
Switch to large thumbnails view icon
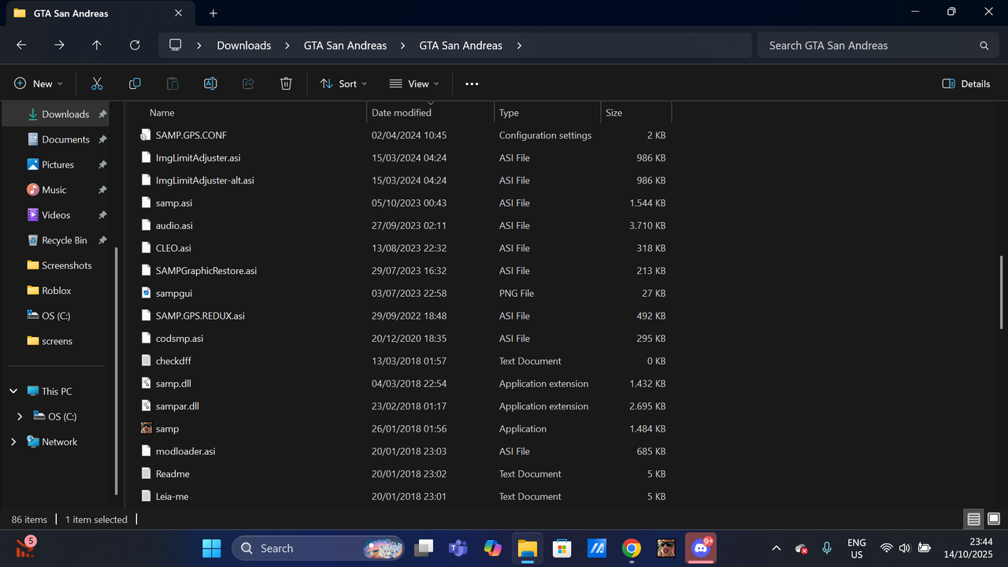(x=994, y=519)
